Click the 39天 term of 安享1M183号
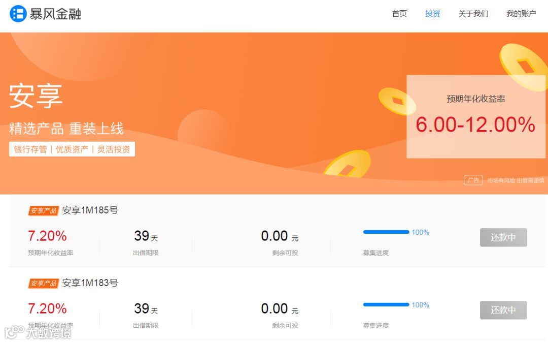Screen dimensions: 548x343 coord(146,309)
